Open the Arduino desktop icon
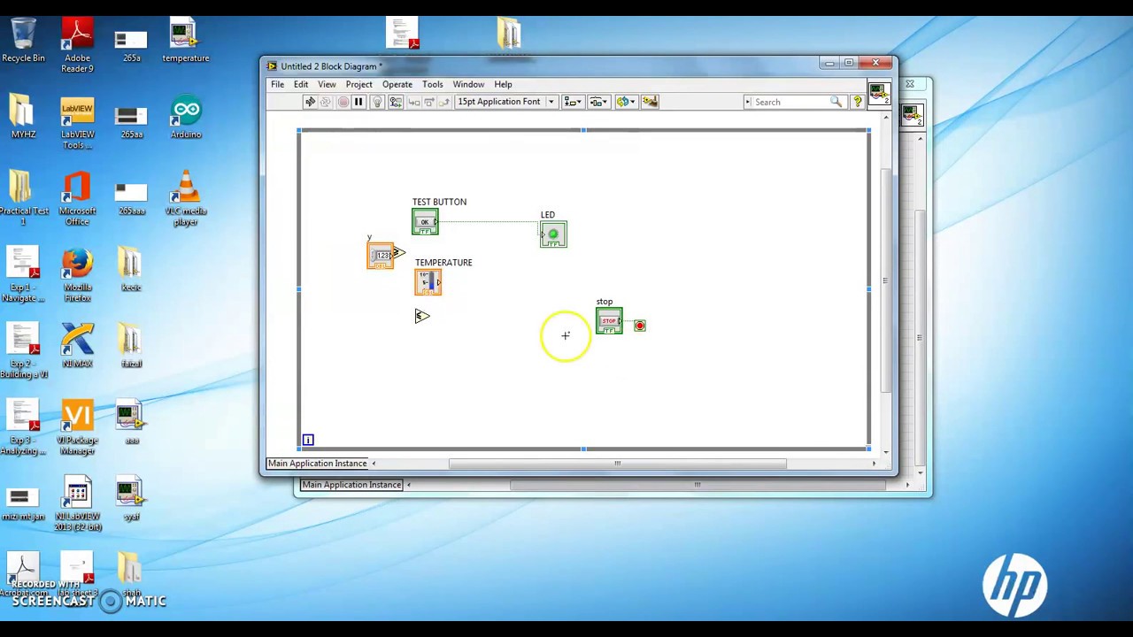The width and height of the screenshot is (1133, 637). coord(186,118)
